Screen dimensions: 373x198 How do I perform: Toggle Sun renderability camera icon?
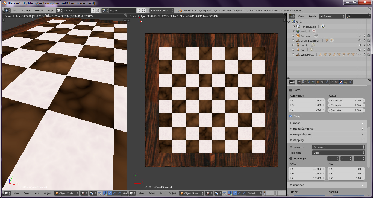point(369,50)
